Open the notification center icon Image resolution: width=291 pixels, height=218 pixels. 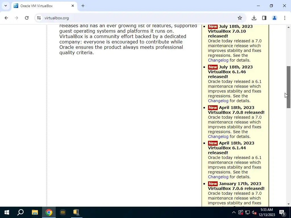coord(282,212)
